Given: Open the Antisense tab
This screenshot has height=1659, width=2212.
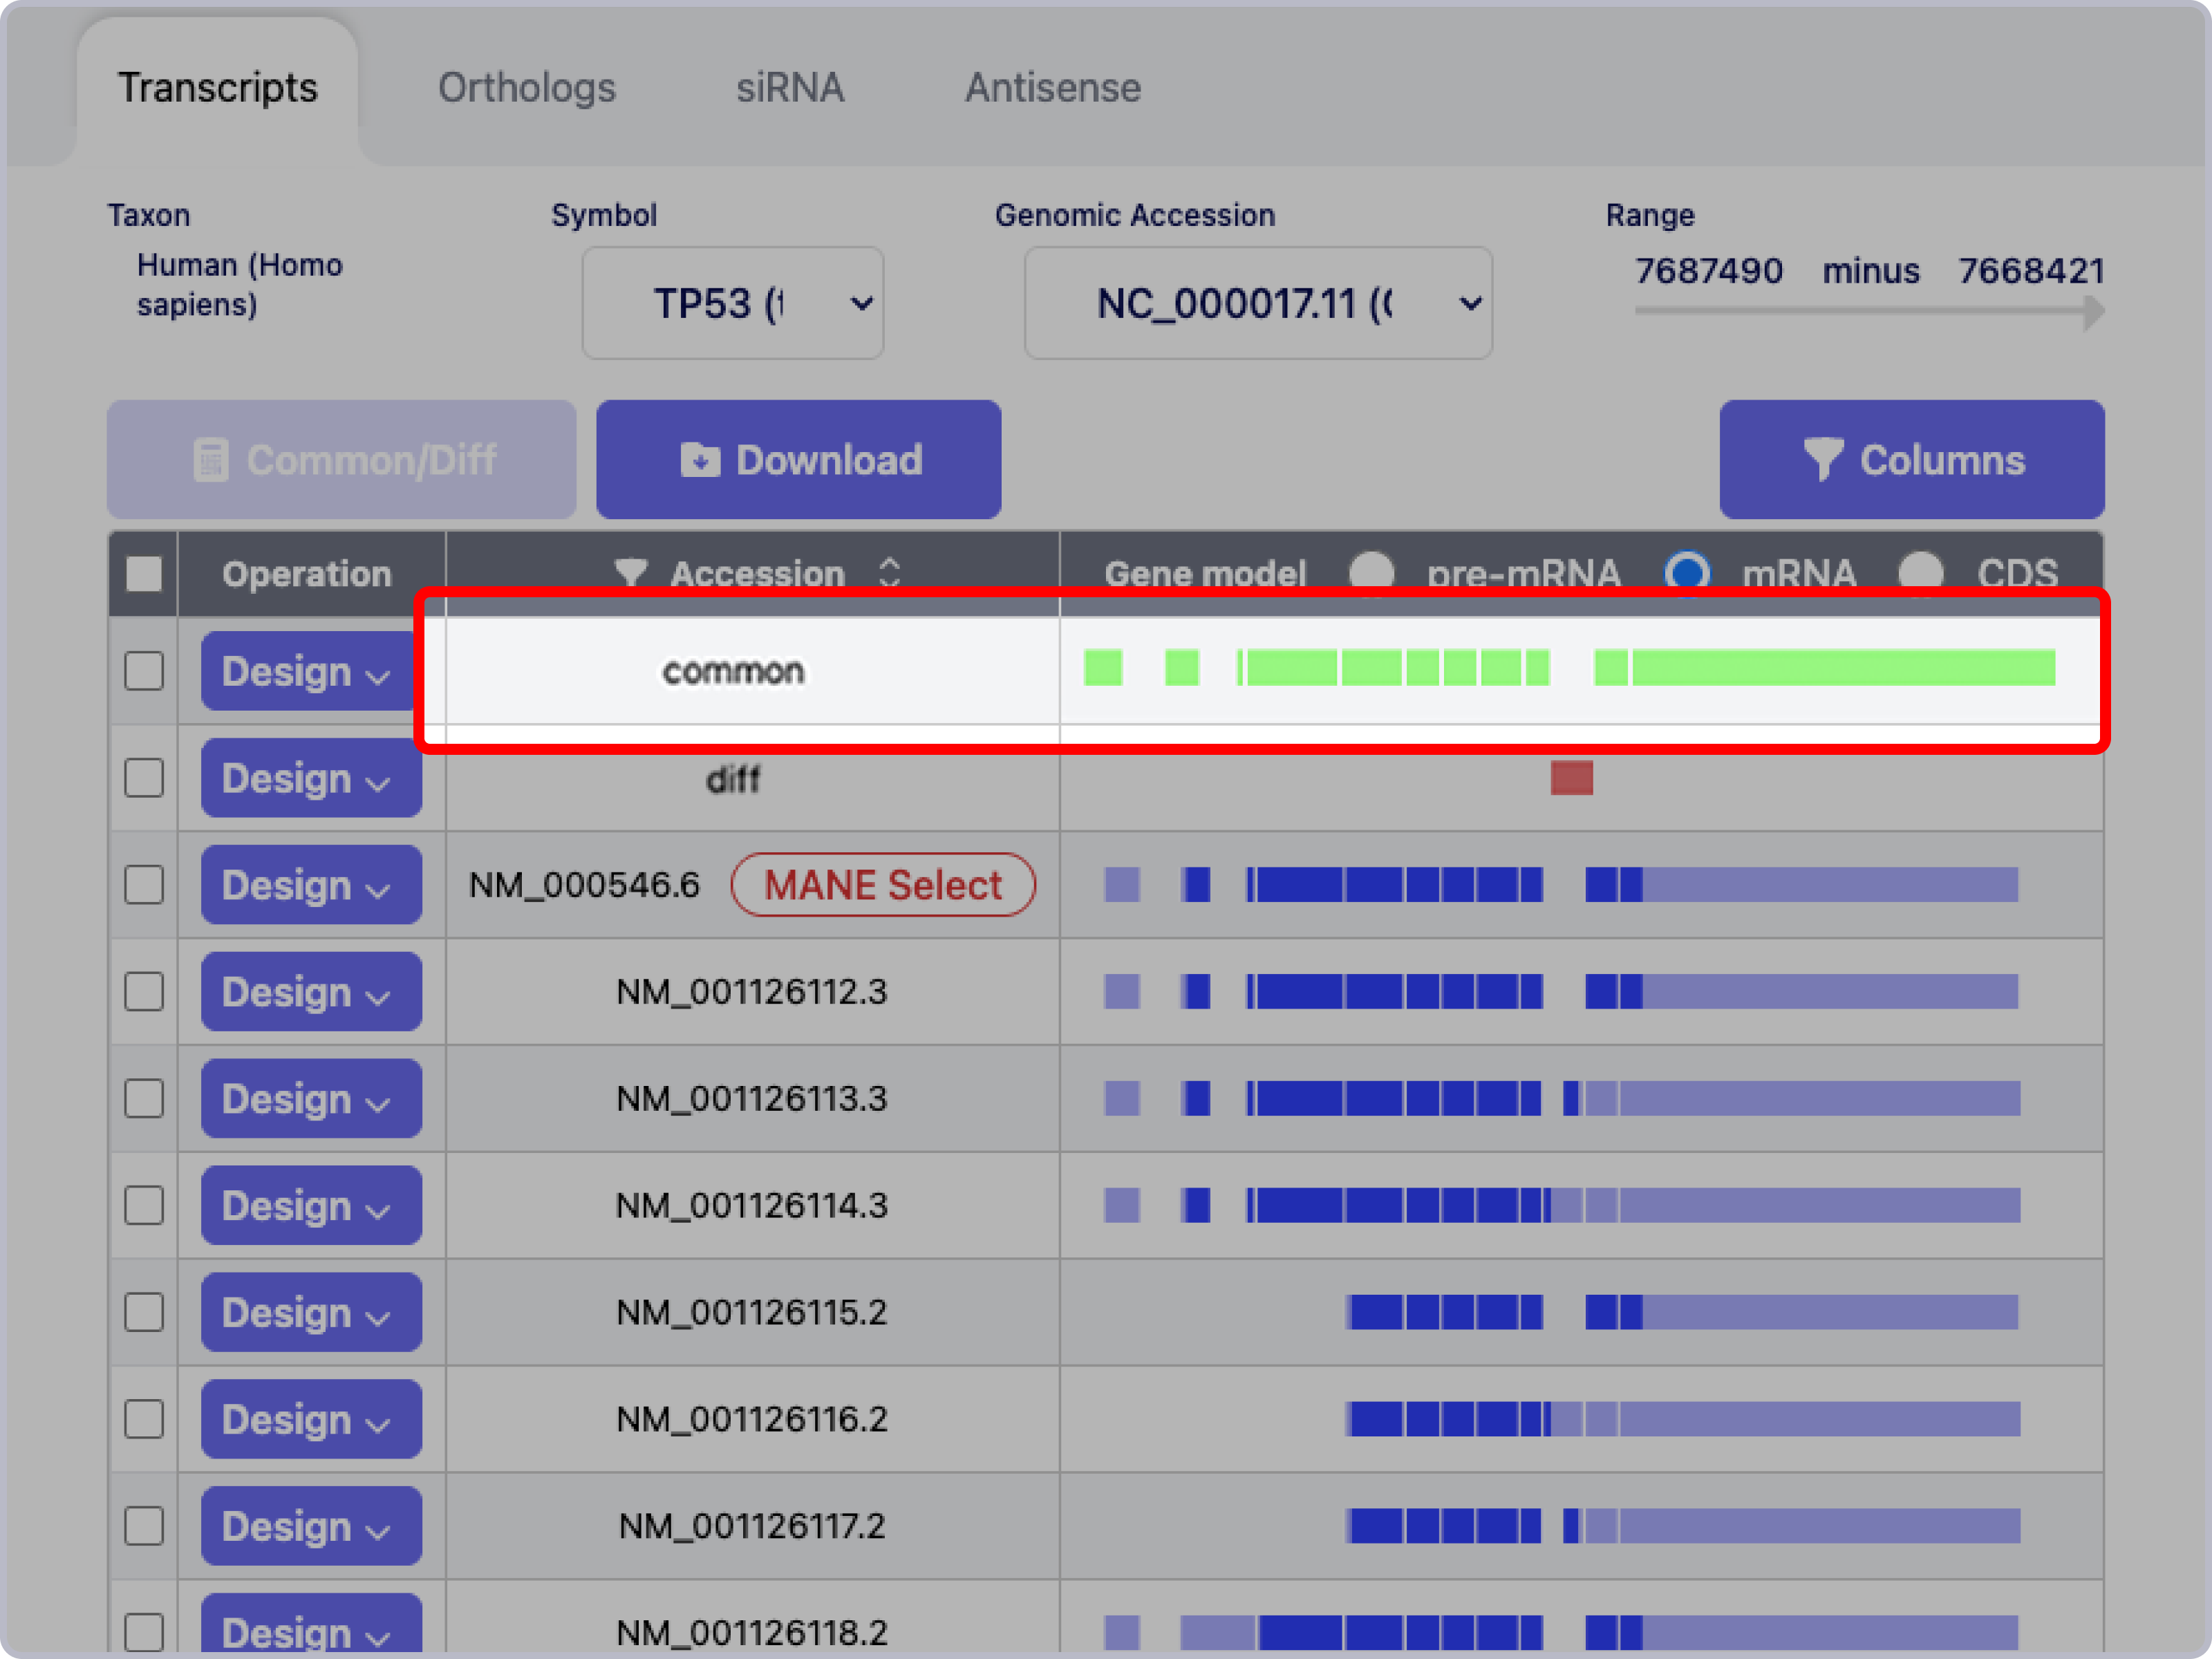Looking at the screenshot, I should click(1052, 88).
